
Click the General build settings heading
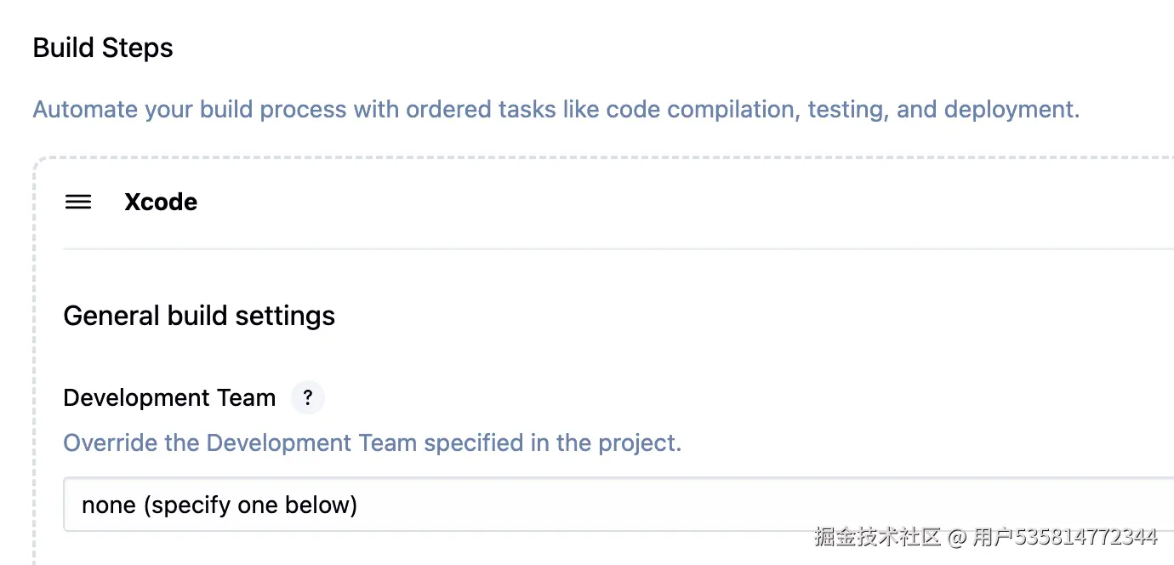(199, 316)
